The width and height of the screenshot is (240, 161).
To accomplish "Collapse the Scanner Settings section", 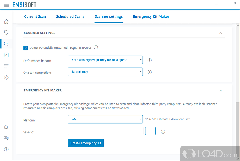I will click(220, 33).
